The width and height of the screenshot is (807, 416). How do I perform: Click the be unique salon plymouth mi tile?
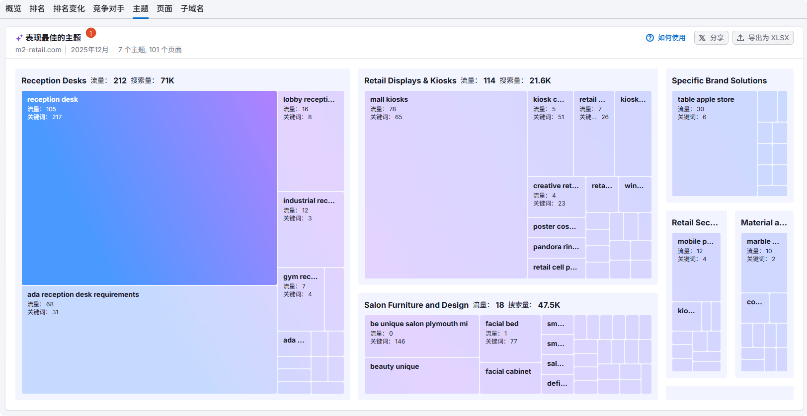[421, 336]
